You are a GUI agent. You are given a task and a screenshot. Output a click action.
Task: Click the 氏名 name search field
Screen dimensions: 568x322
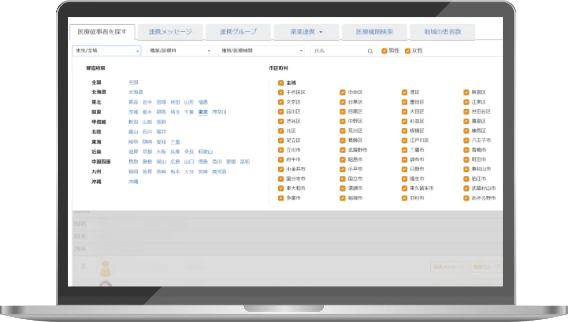[x=343, y=51]
